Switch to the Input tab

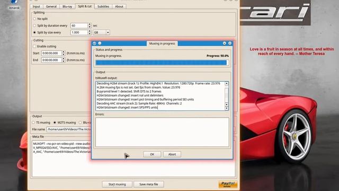(37, 6)
